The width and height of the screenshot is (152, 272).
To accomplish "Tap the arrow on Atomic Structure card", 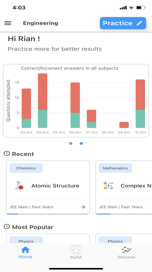I will [x=83, y=207].
